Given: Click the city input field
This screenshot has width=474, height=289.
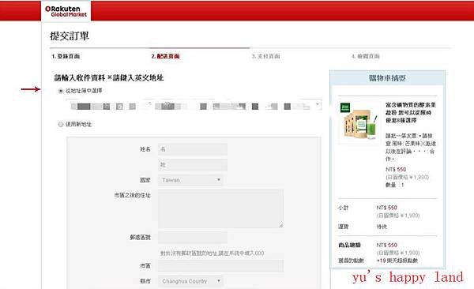Looking at the screenshot, I should pyautogui.click(x=220, y=266).
